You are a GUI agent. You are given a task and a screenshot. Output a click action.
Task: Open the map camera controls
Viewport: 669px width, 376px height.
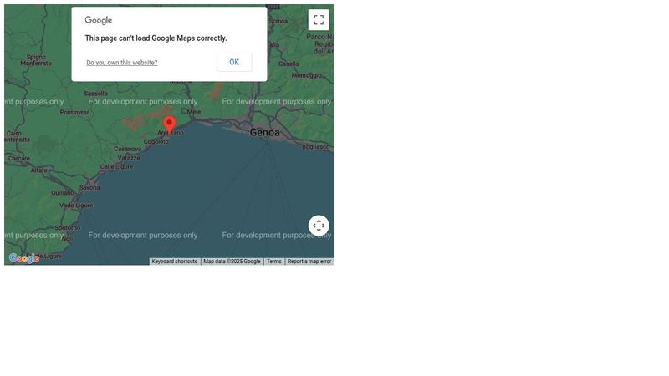pyautogui.click(x=319, y=226)
